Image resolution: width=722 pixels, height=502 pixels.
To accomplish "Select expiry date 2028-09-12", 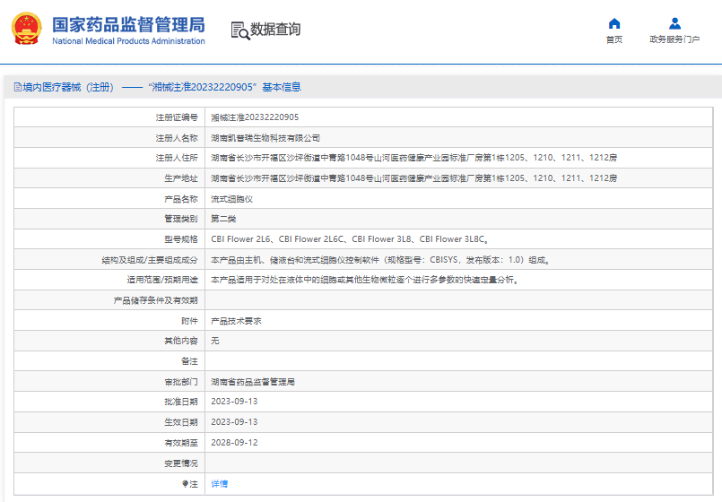I will click(x=234, y=443).
